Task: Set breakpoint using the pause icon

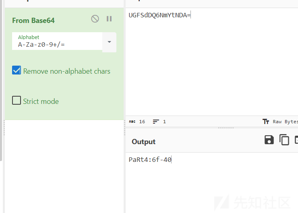Action: click(109, 19)
